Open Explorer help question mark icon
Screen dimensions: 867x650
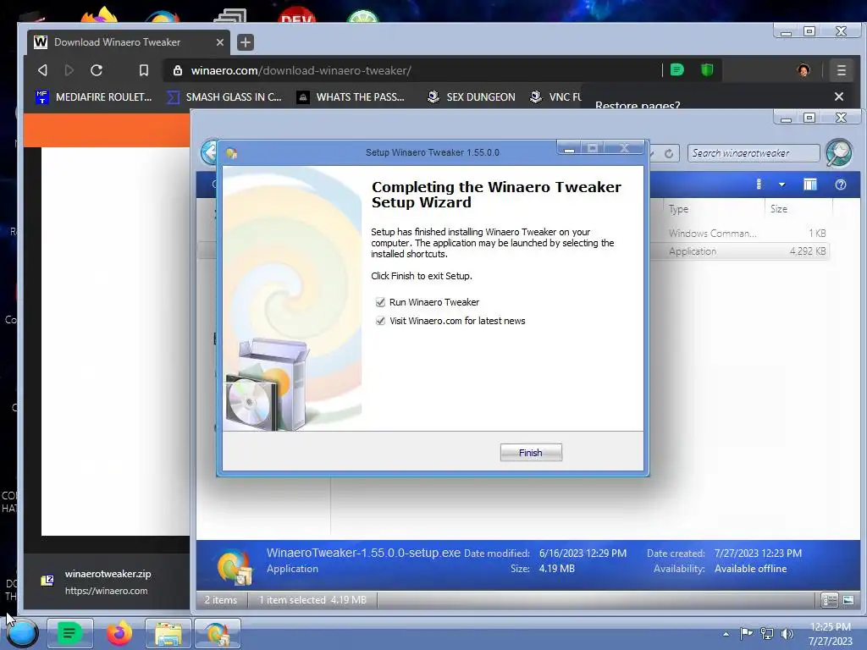[x=841, y=185]
